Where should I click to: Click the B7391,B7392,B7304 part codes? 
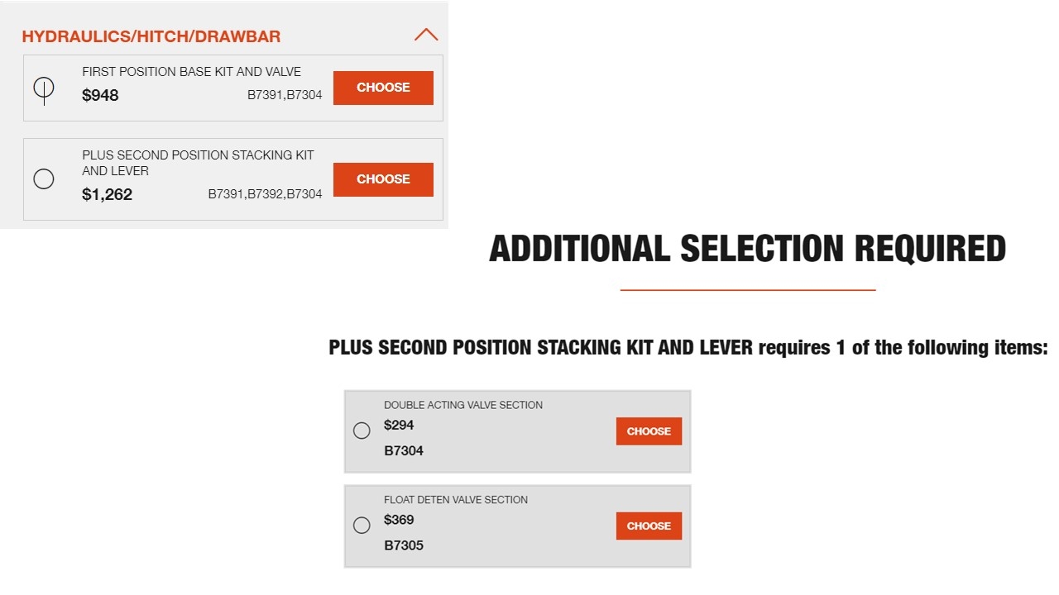[x=265, y=195]
